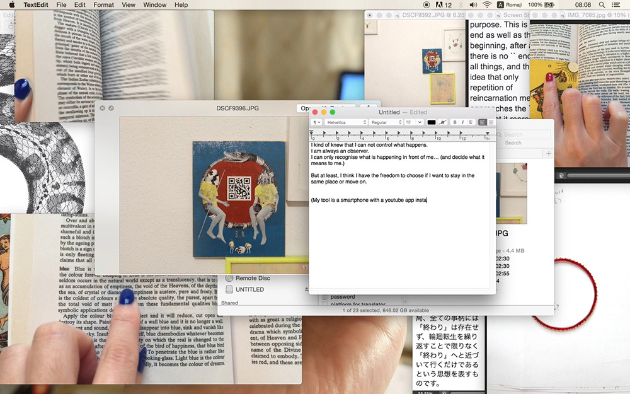Close the DSCF9396.JPG Quick Look preview

point(103,108)
